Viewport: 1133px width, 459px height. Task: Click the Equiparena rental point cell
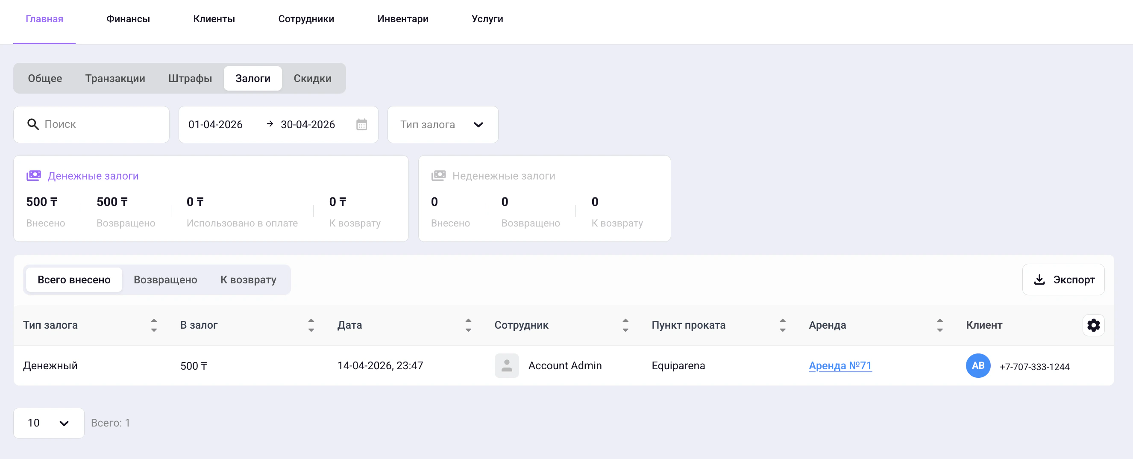click(x=678, y=366)
